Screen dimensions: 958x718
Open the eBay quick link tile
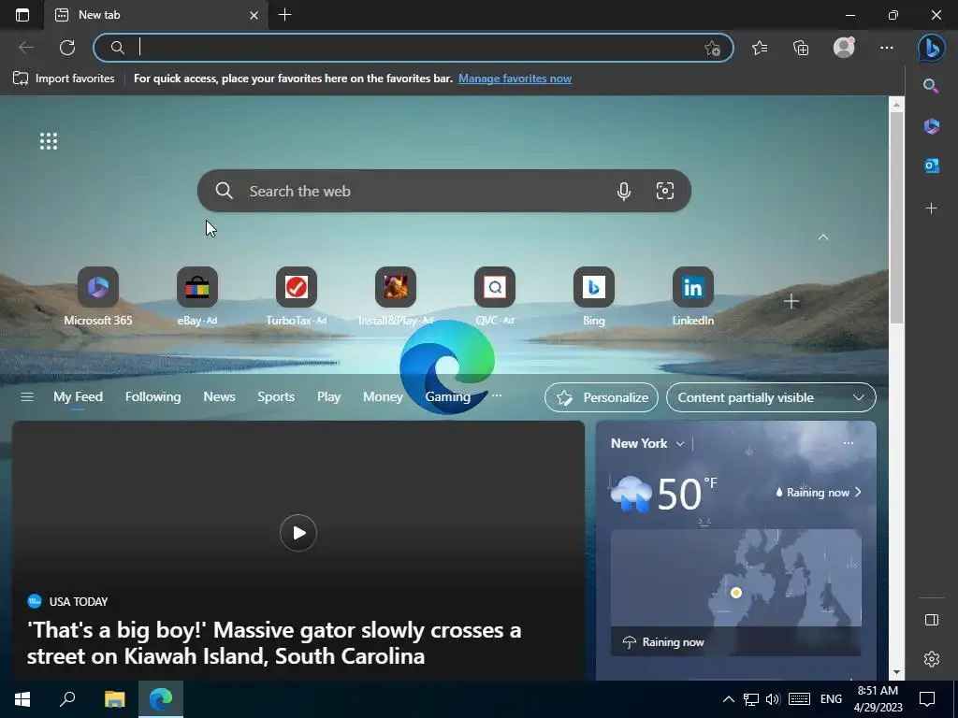(196, 296)
